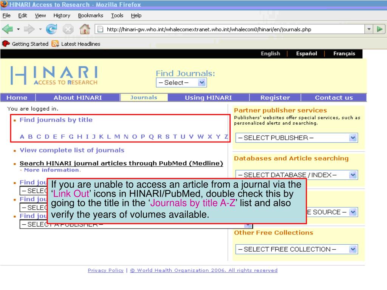Click the World Health Organization 2006 copyright link
Image resolution: width=387 pixels, height=290 pixels.
[204, 270]
